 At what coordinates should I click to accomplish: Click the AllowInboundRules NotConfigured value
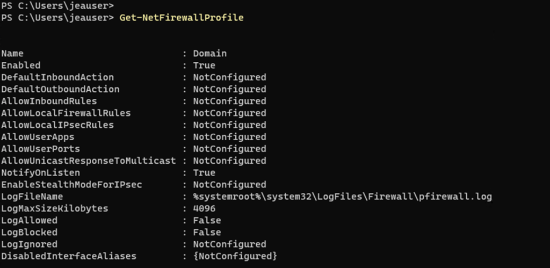tap(229, 101)
